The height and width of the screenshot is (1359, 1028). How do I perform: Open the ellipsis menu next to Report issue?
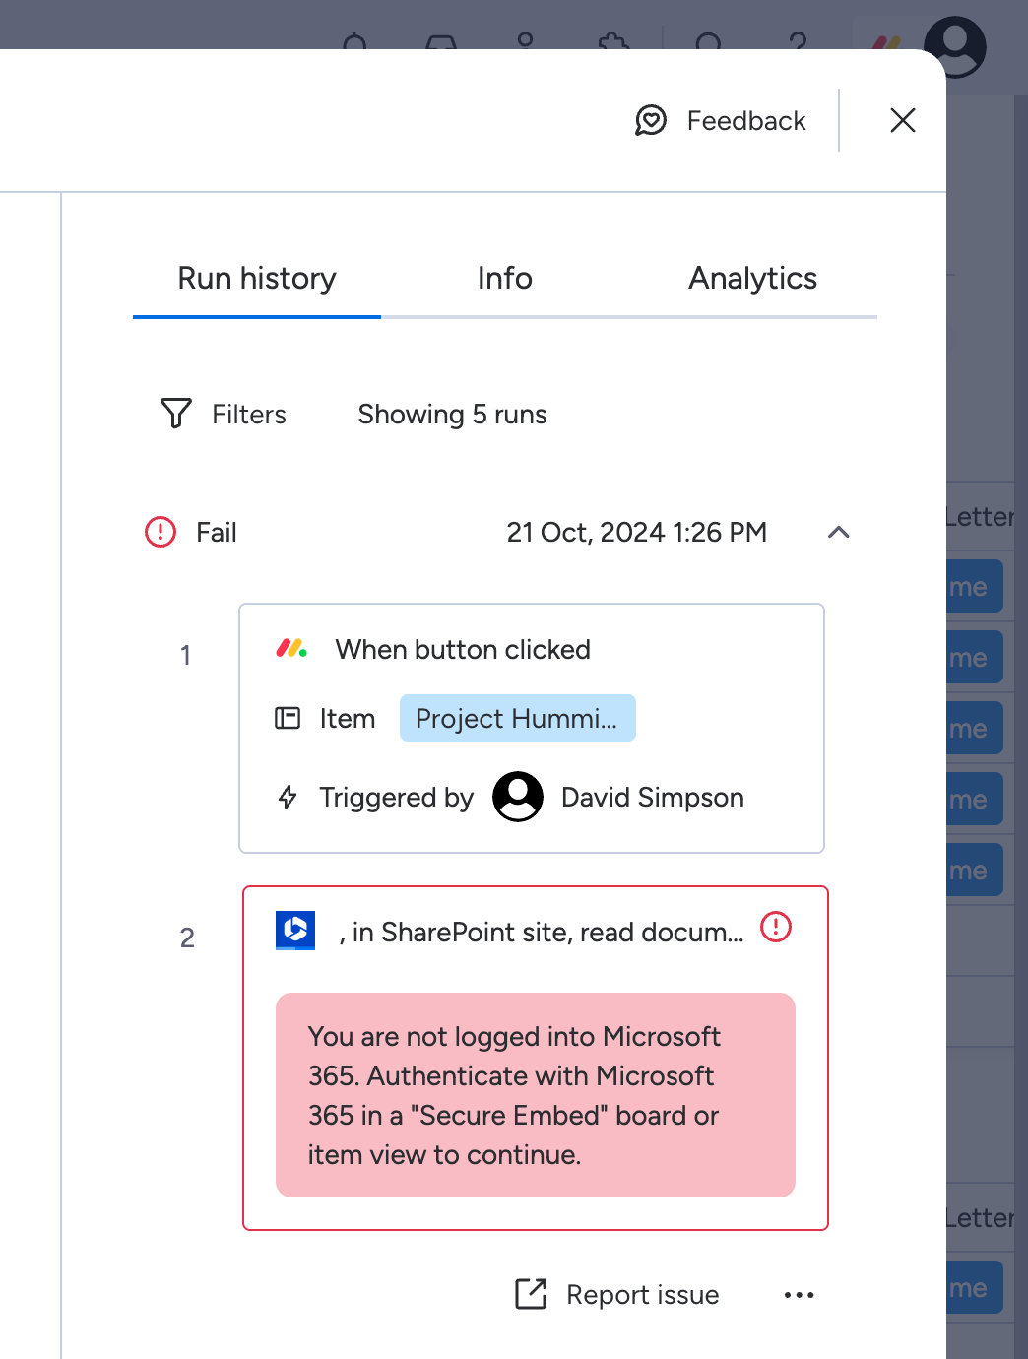[799, 1294]
